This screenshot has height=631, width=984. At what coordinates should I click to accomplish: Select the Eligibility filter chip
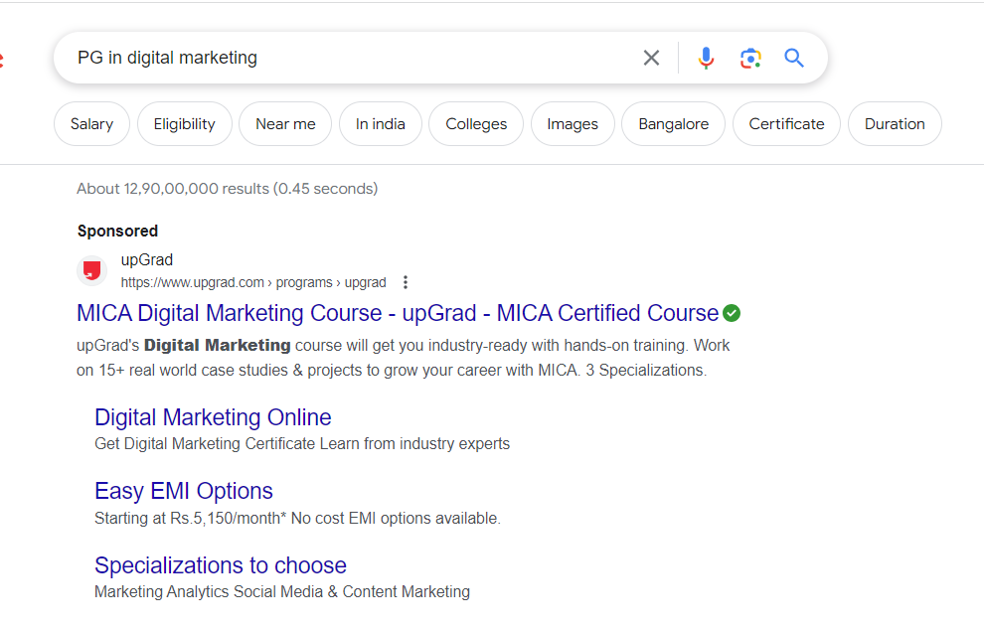[x=185, y=124]
